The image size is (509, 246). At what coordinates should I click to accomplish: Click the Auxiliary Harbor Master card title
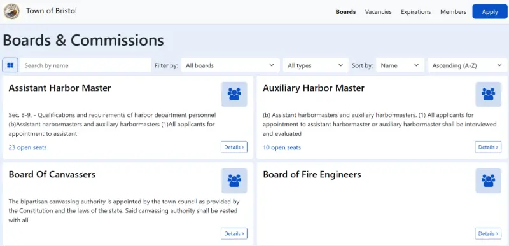314,88
